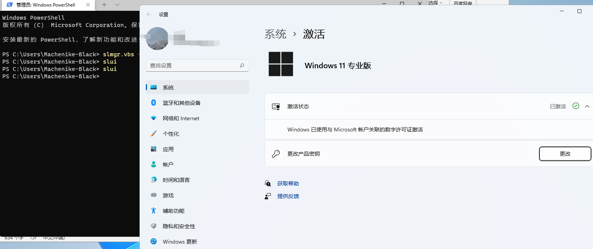Viewport: 593px width, 249px height.
Task: Open the 提供反馈 link
Action: tap(288, 196)
